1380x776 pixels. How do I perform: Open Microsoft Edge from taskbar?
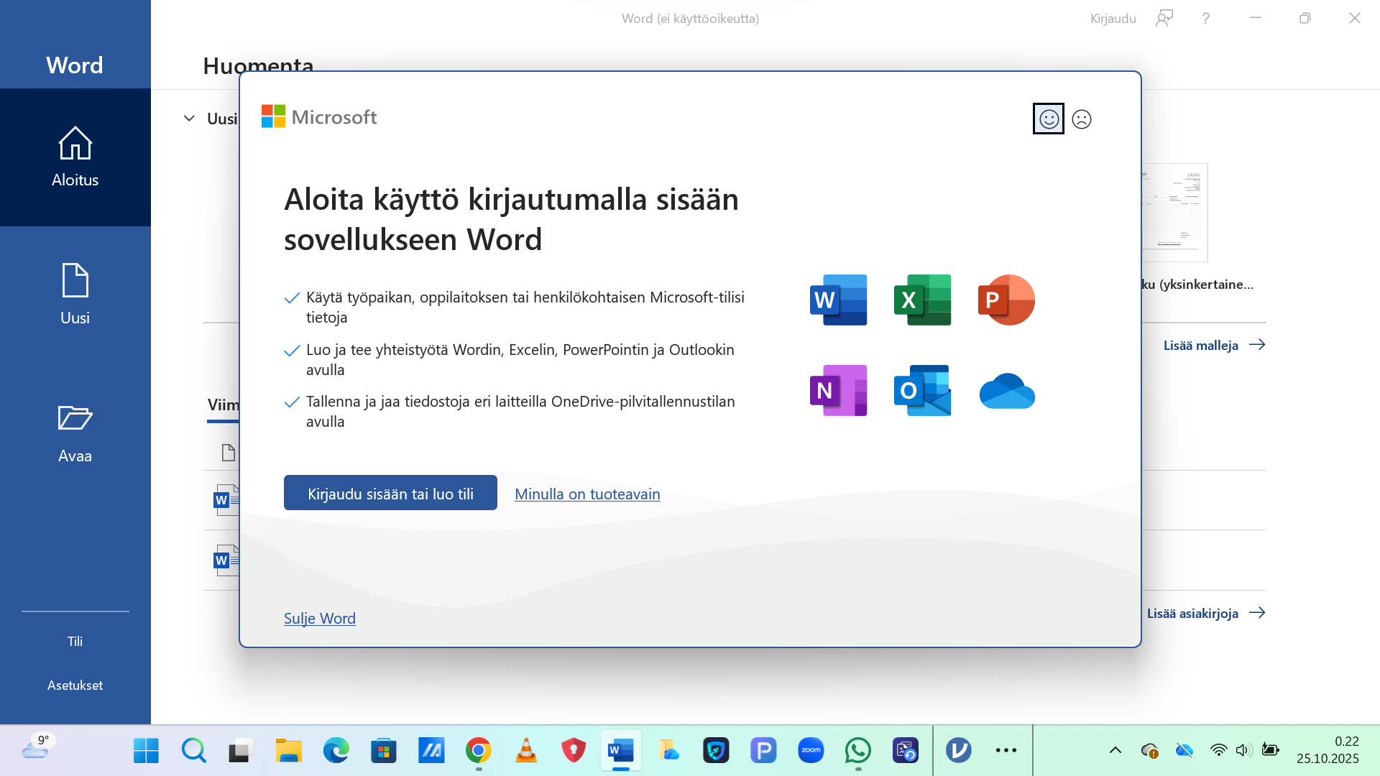(336, 750)
